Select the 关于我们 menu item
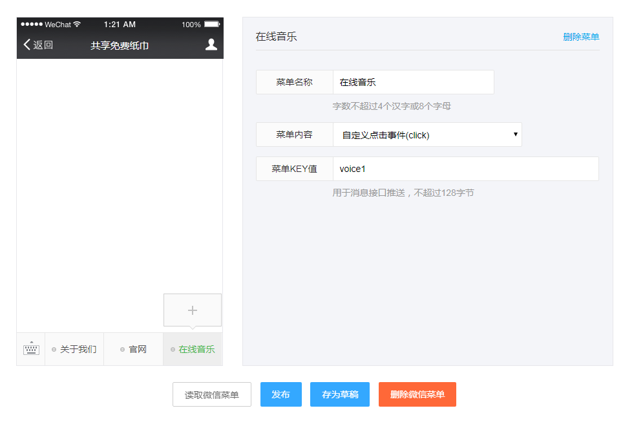Image resolution: width=623 pixels, height=428 pixels. 78,348
